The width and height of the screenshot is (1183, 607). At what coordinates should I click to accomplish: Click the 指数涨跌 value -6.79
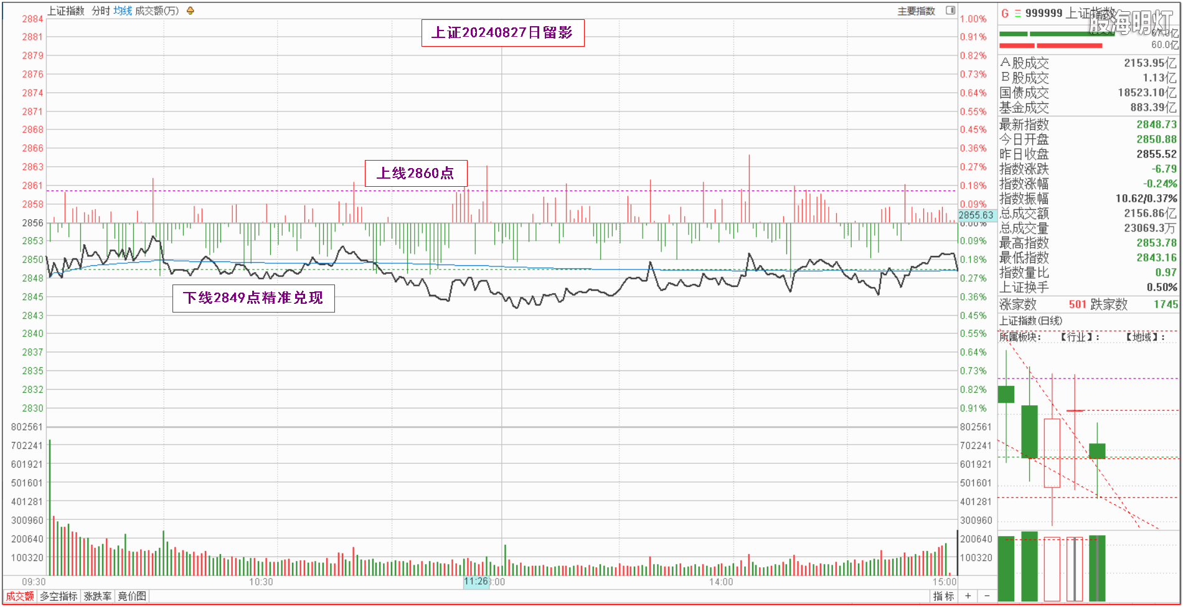pyautogui.click(x=1164, y=169)
